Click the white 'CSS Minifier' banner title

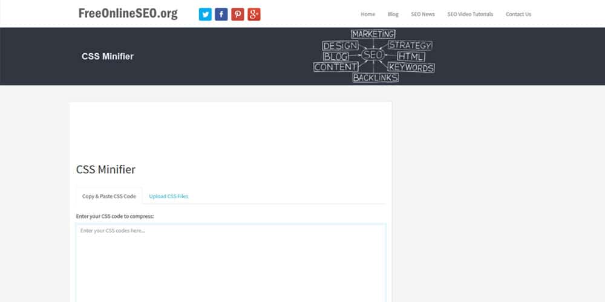[x=108, y=56]
